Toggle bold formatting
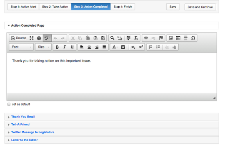The height and width of the screenshot is (155, 225). (x=57, y=47)
